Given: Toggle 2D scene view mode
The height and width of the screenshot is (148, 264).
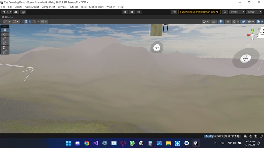Looking at the screenshot, I should pos(214,21).
